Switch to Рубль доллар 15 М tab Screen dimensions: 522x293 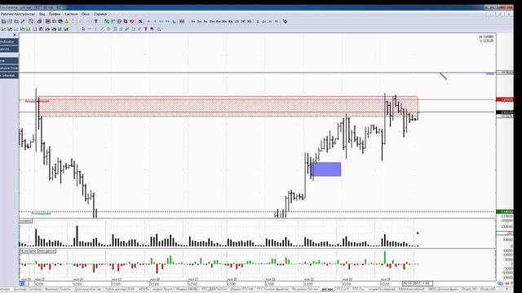click(120, 290)
